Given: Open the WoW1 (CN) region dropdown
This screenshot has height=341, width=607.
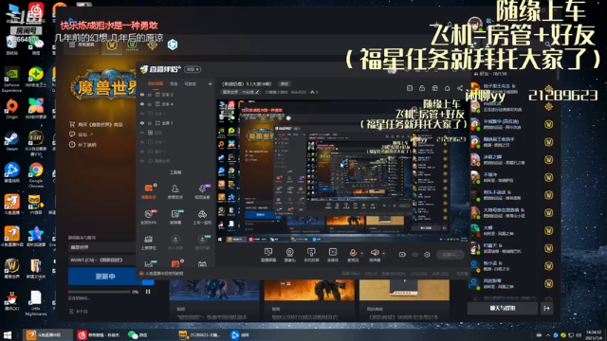Looking at the screenshot, I should 102,260.
